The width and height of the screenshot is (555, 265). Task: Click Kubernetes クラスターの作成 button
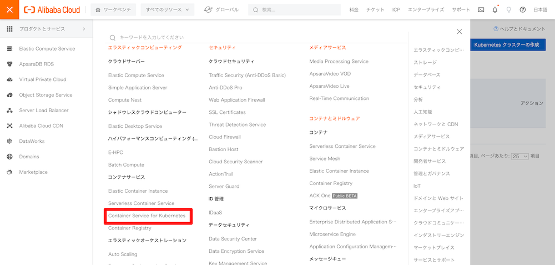(x=507, y=45)
